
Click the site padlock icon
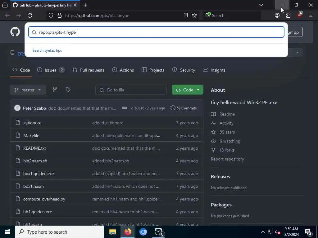[60, 15]
